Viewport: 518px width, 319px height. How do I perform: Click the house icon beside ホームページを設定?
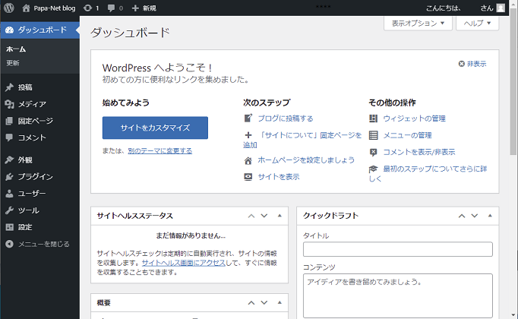tap(248, 160)
